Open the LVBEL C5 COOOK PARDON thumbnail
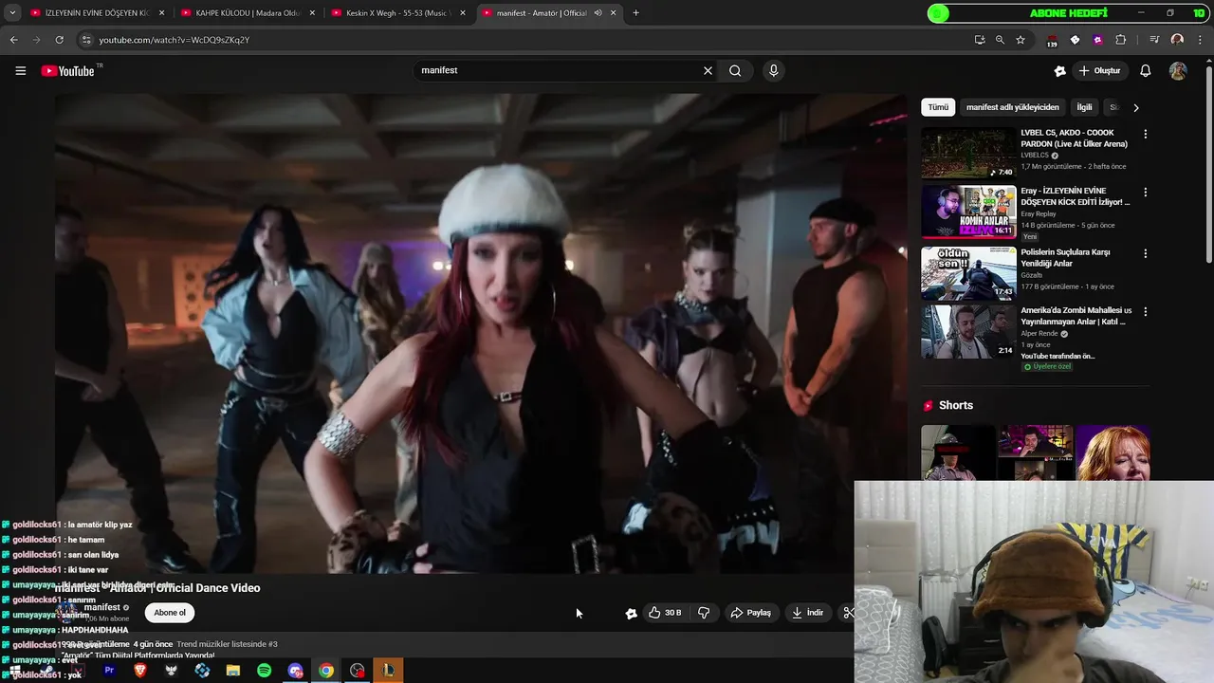The height and width of the screenshot is (683, 1214). point(968,153)
